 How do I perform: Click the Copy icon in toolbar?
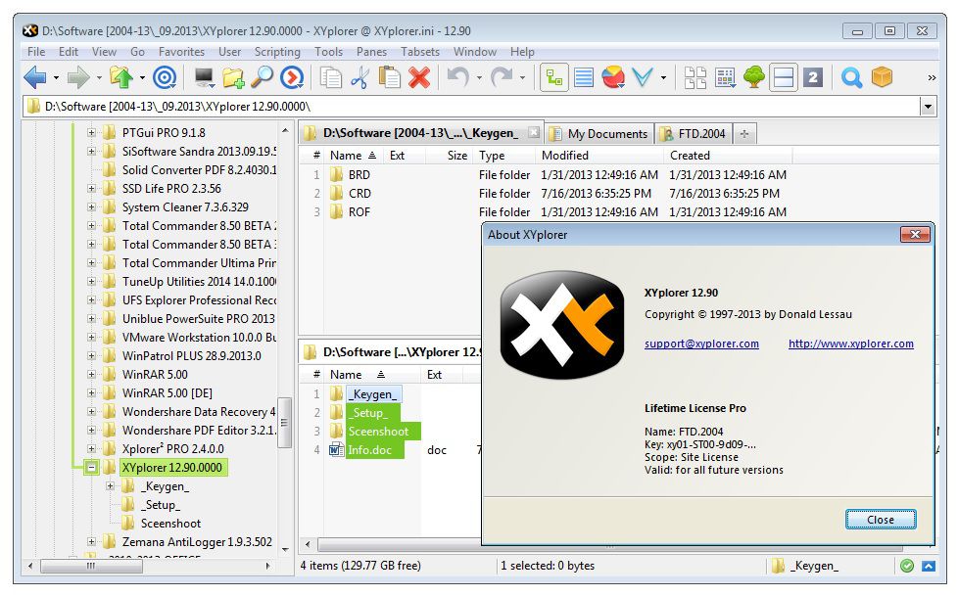[330, 77]
